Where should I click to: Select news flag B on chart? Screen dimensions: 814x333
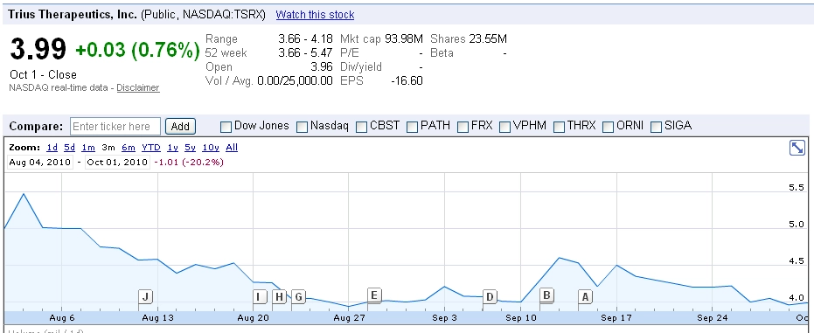[547, 295]
